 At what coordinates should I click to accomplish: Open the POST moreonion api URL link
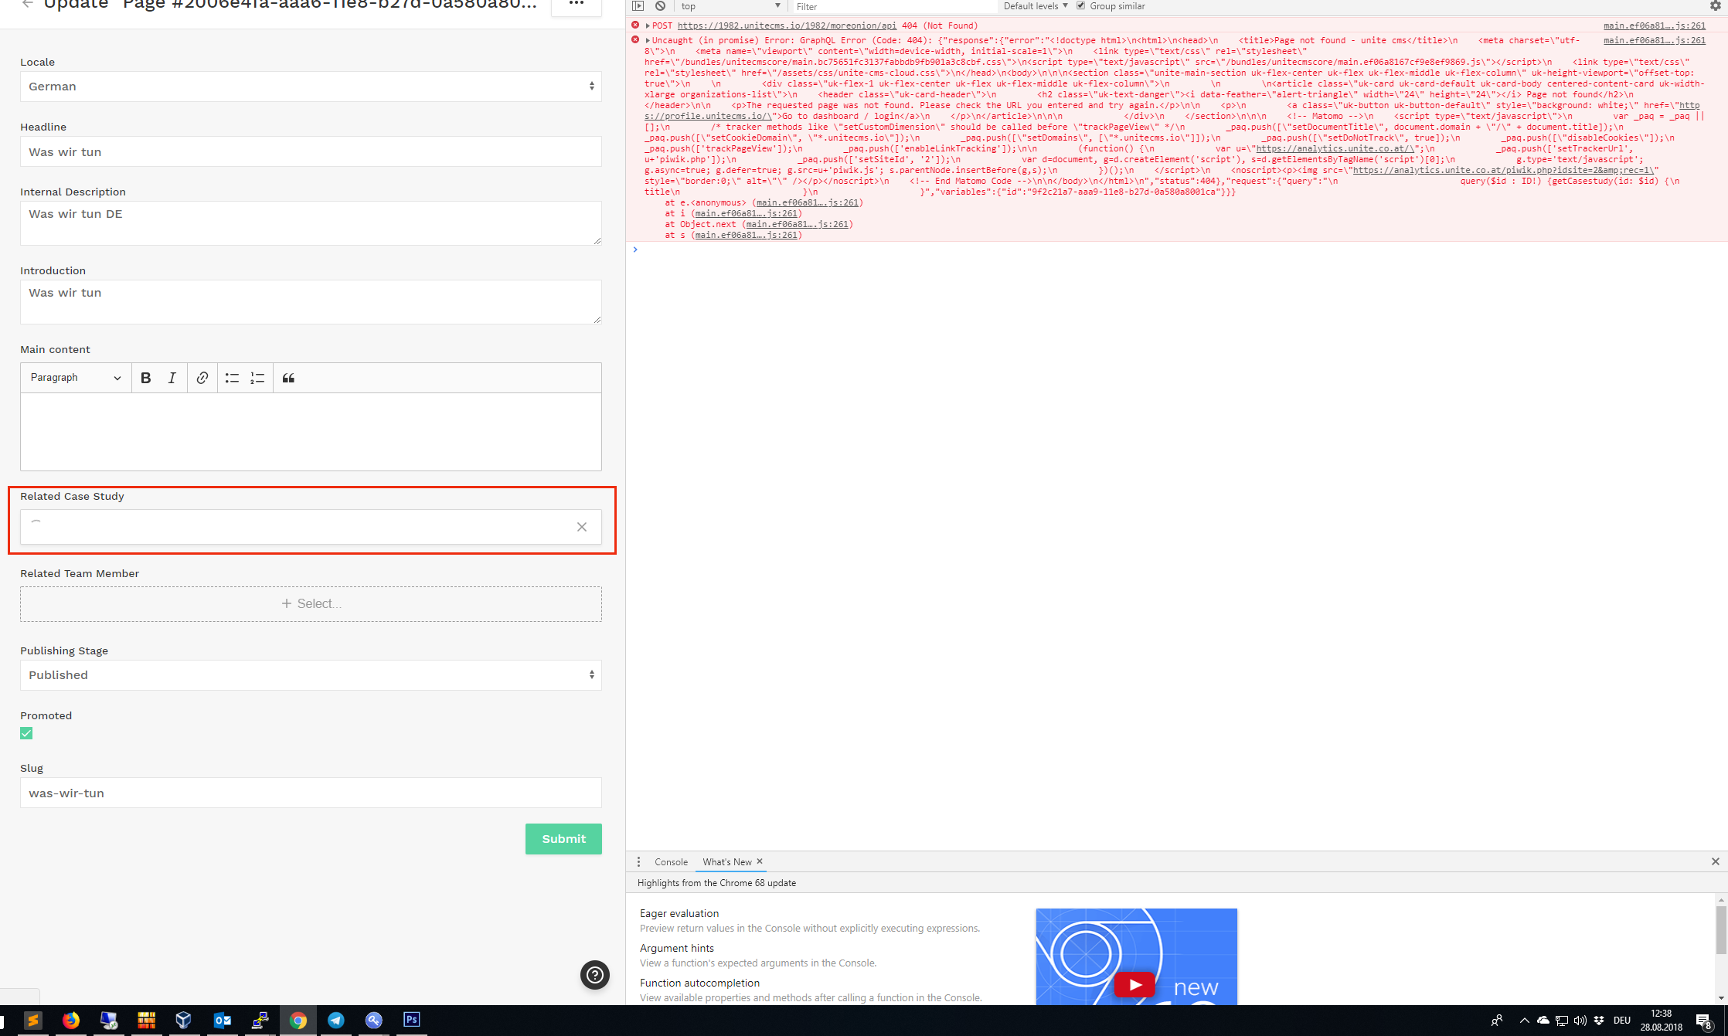point(787,25)
